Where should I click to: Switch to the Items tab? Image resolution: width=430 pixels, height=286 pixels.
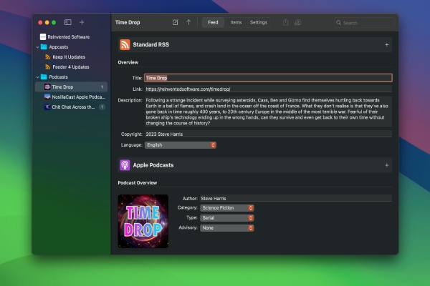(x=236, y=22)
